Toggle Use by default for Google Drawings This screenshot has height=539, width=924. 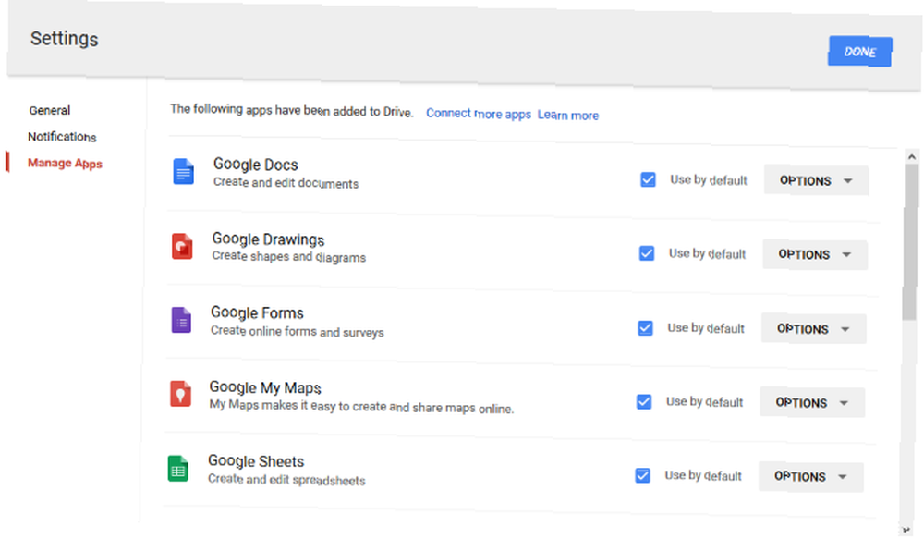[647, 253]
